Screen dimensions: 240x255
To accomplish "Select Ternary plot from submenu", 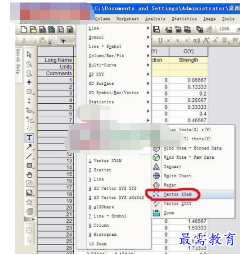I will pos(193,166).
